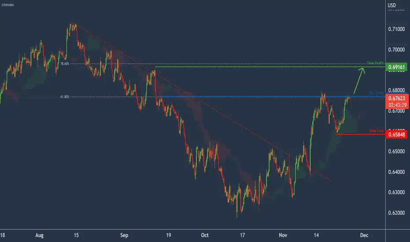Click the 02:43:29 candle countdown timer
The image size is (410, 242).
click(397, 105)
